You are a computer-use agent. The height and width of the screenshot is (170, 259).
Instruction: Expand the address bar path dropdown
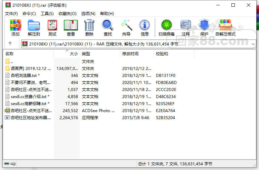[x=253, y=44]
